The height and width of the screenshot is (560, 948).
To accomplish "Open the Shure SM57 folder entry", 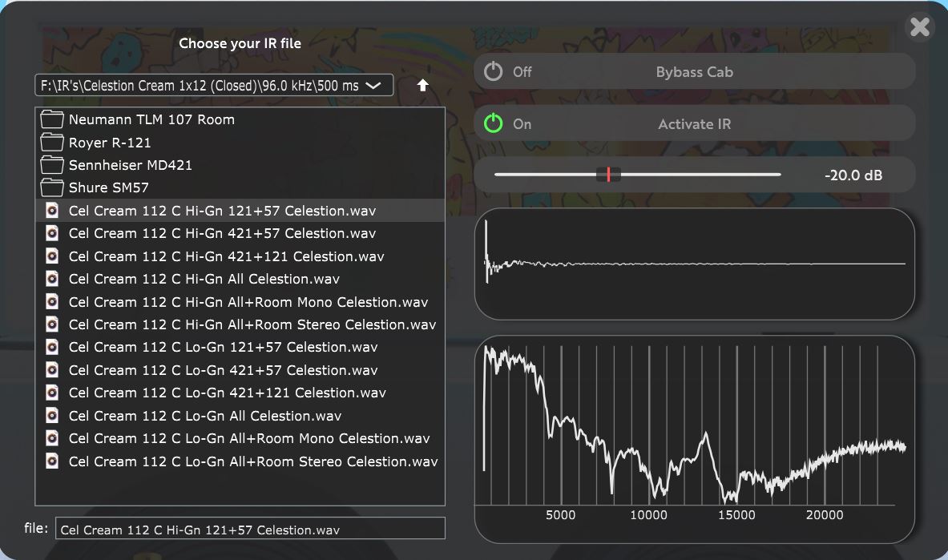I will point(240,187).
